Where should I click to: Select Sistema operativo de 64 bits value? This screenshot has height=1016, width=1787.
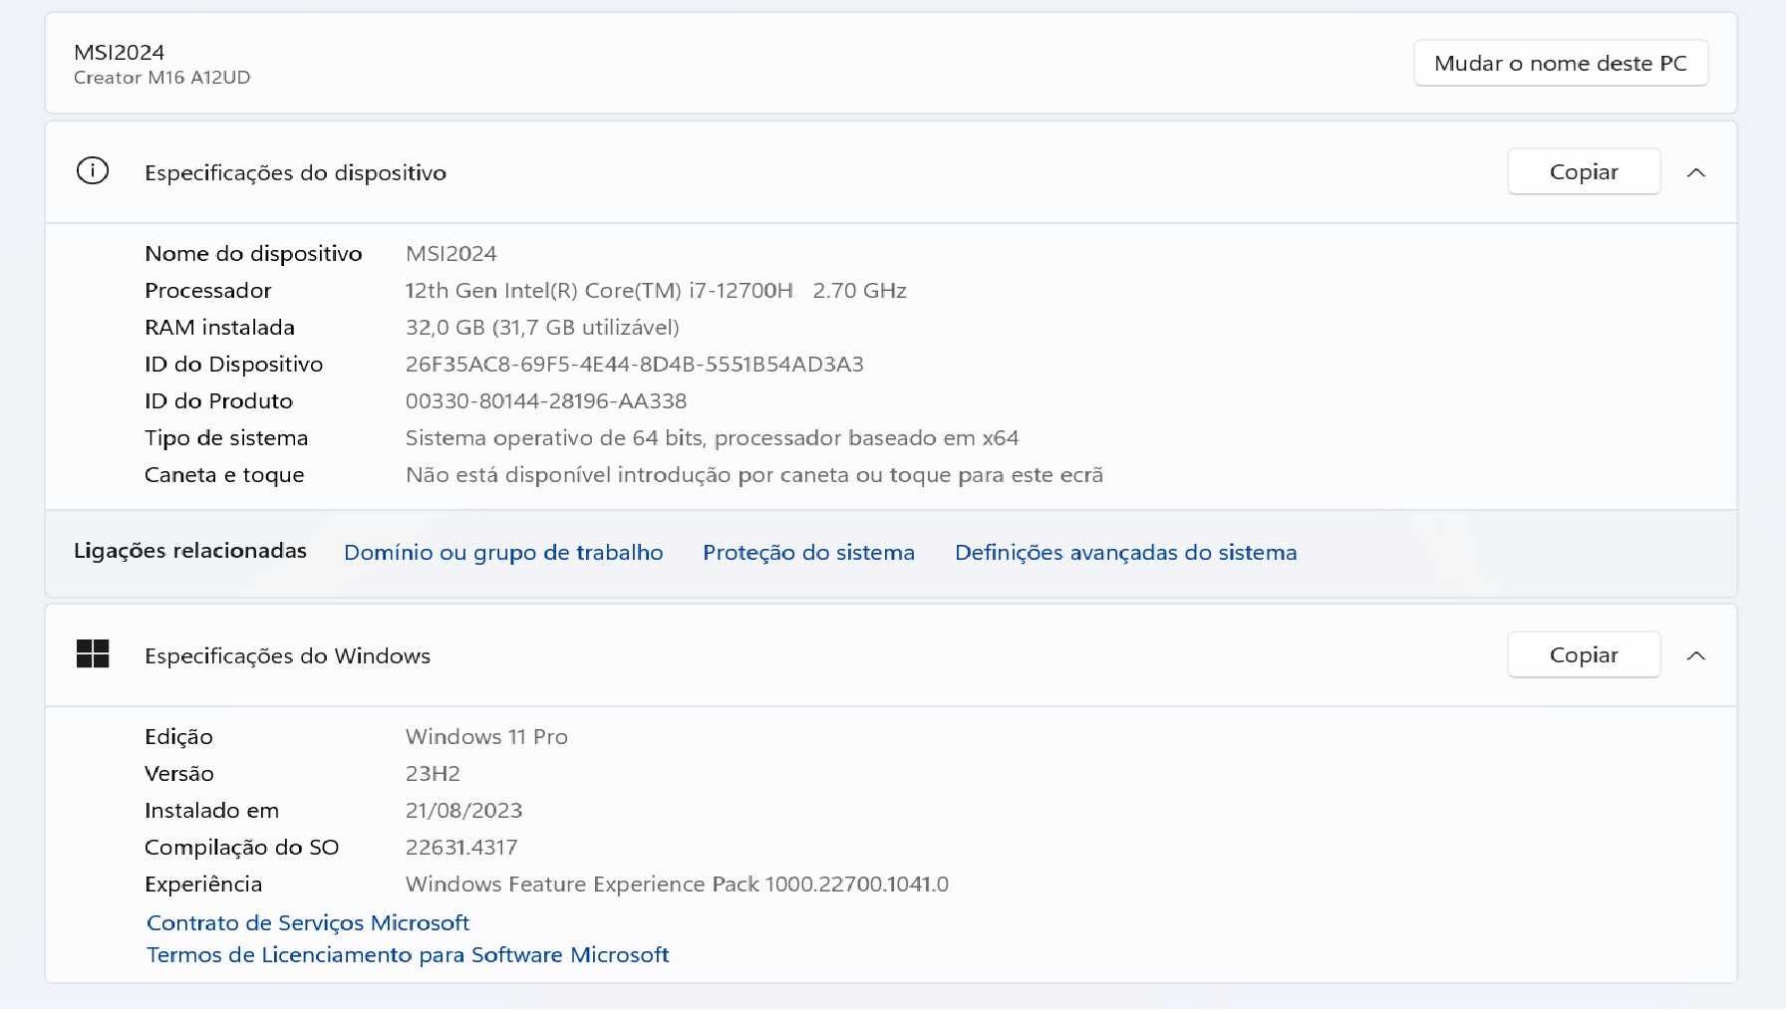click(712, 438)
